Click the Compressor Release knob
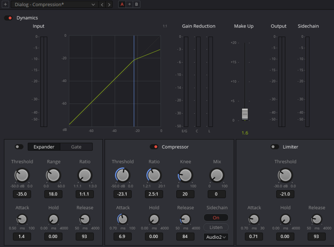 185,219
